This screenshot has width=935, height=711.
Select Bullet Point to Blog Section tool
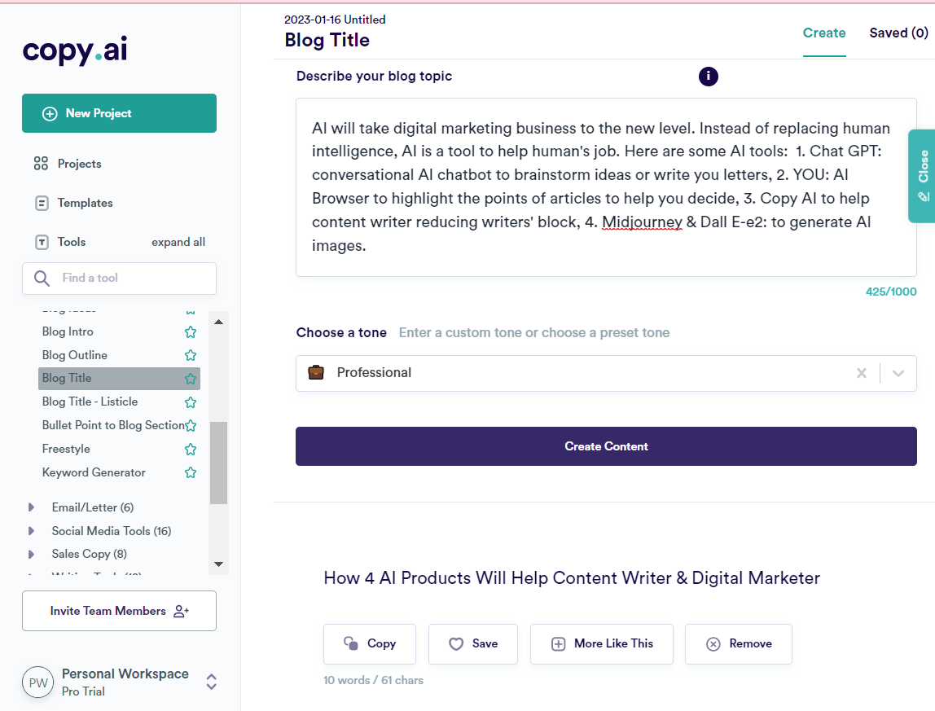pos(113,425)
